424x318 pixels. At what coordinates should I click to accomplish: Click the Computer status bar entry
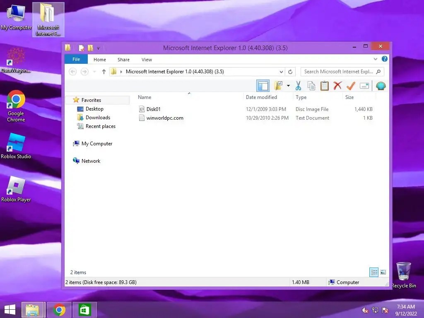[x=344, y=282]
